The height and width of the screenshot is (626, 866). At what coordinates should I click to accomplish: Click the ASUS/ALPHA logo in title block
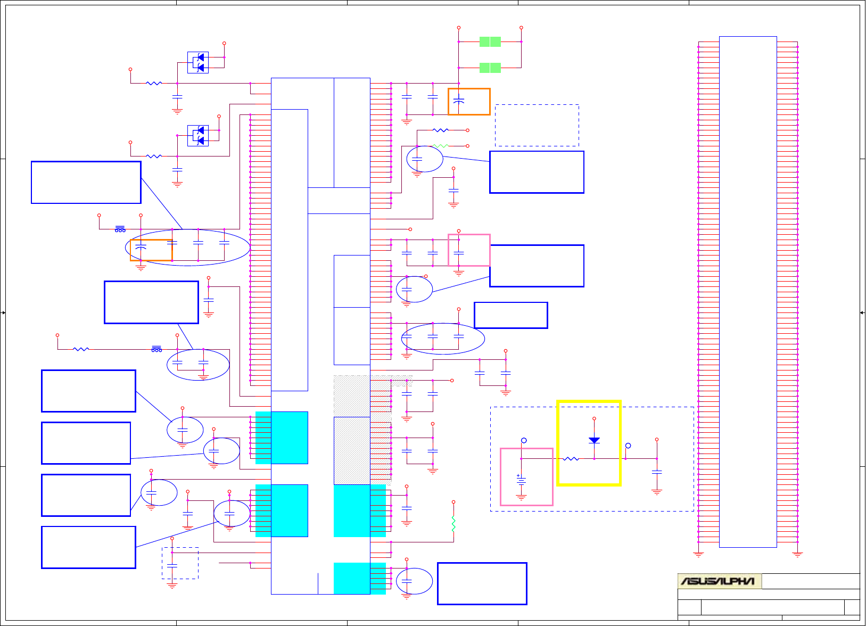(x=720, y=581)
